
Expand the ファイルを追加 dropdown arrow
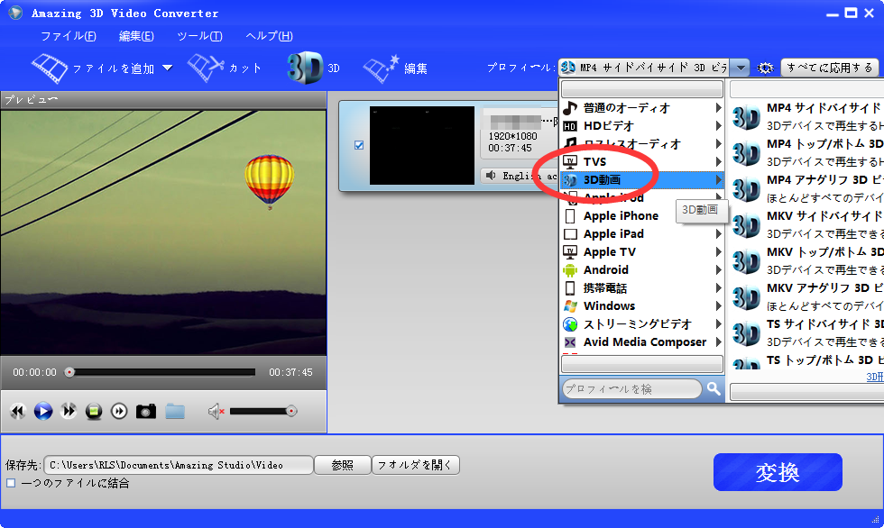167,68
